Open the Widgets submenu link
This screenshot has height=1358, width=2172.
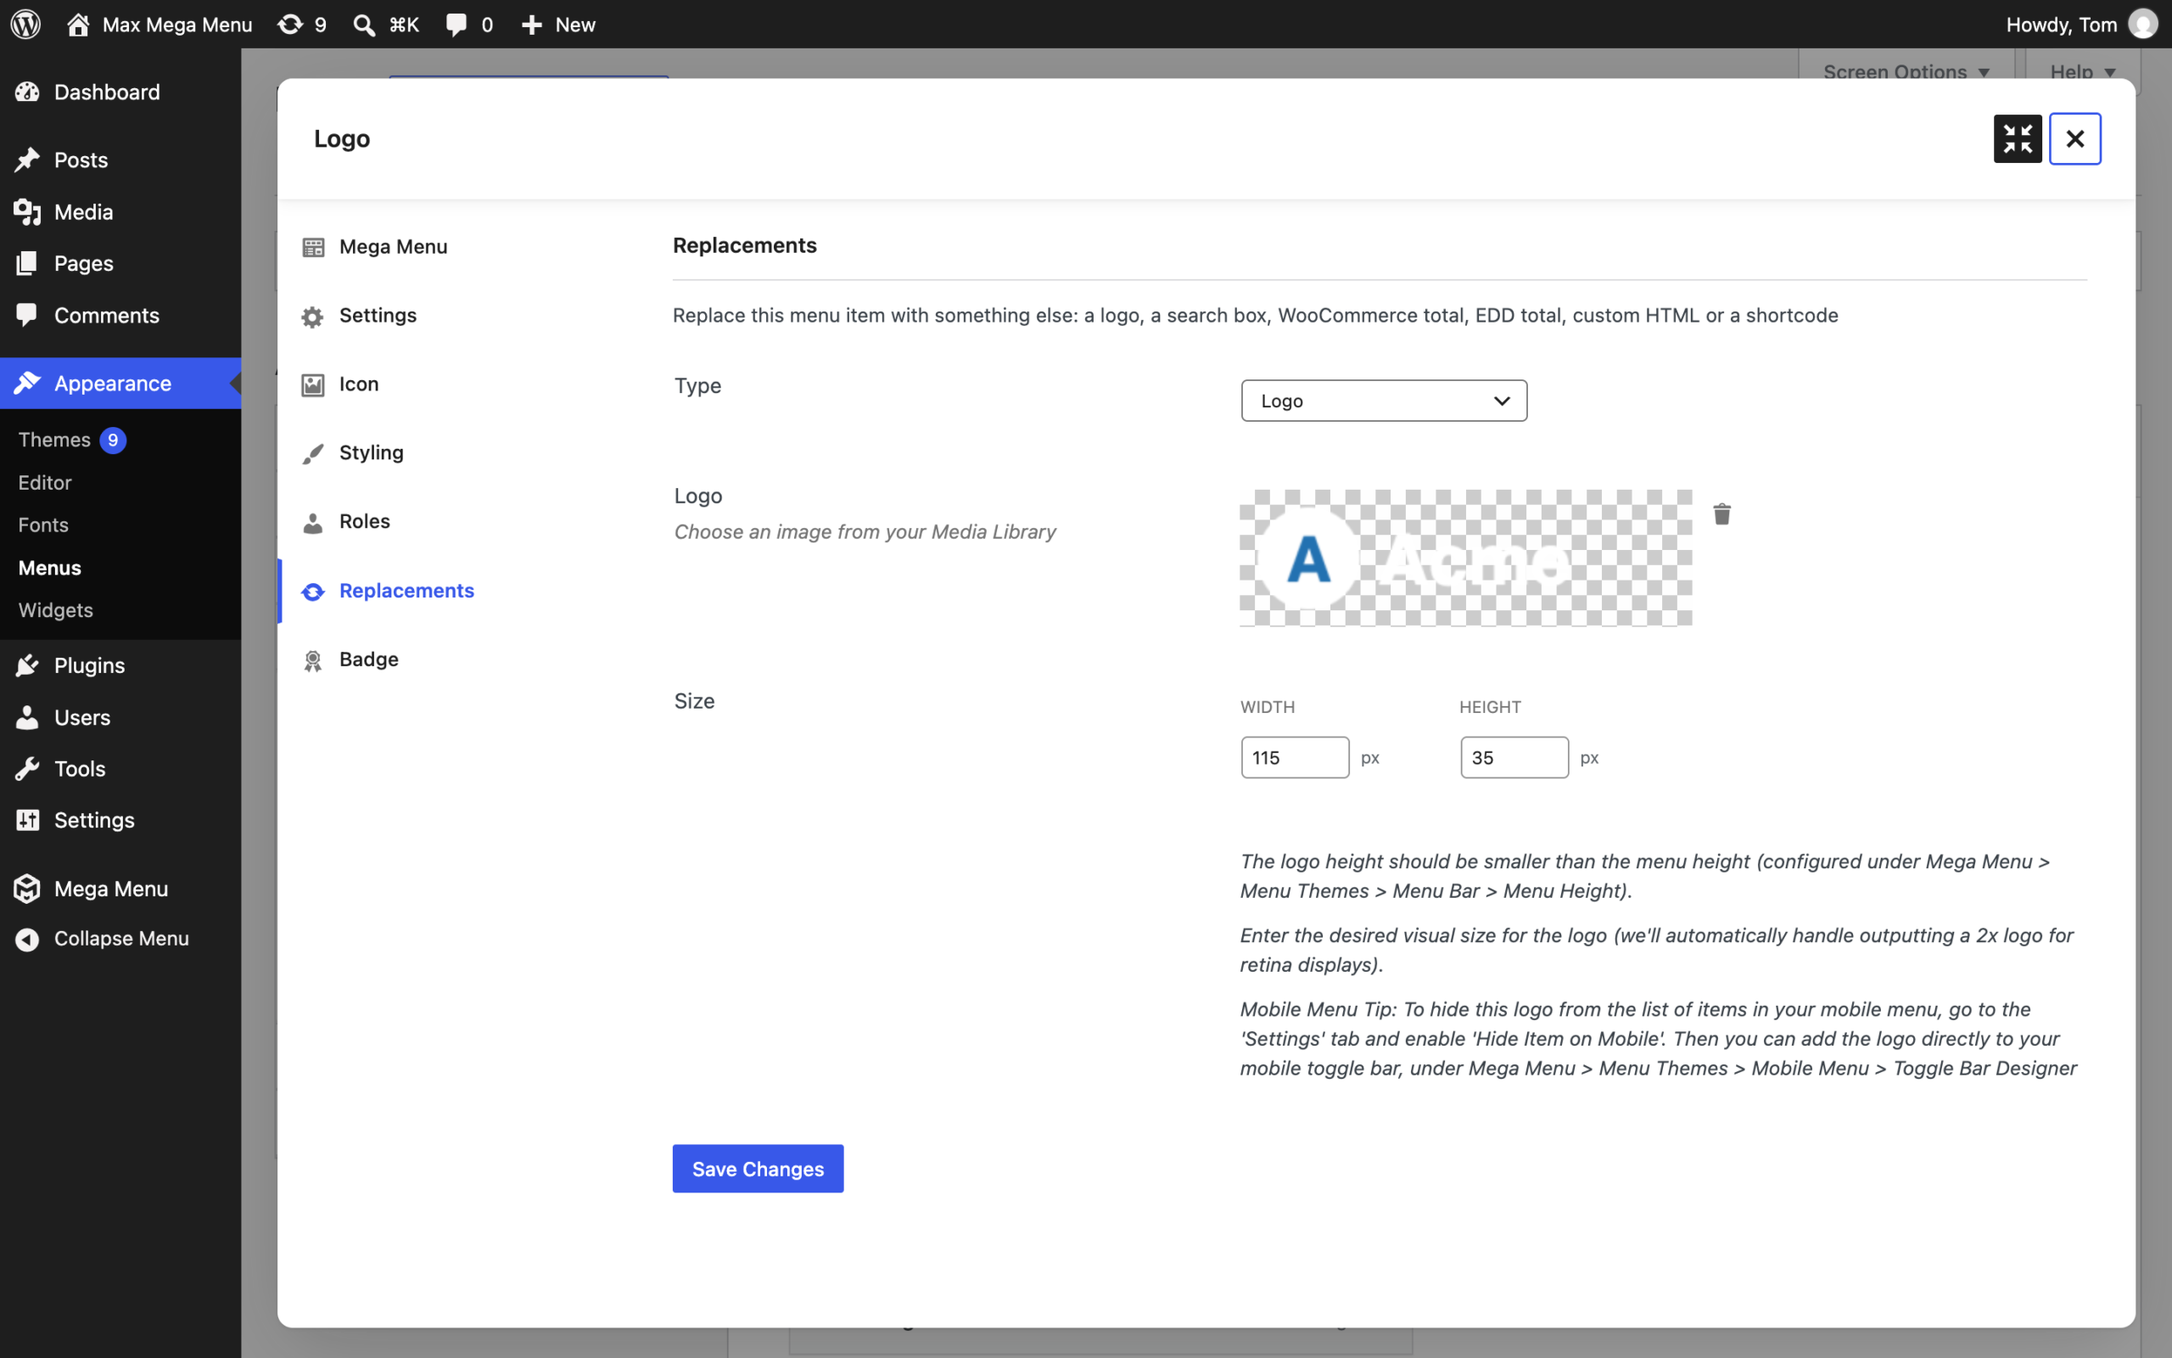click(56, 611)
